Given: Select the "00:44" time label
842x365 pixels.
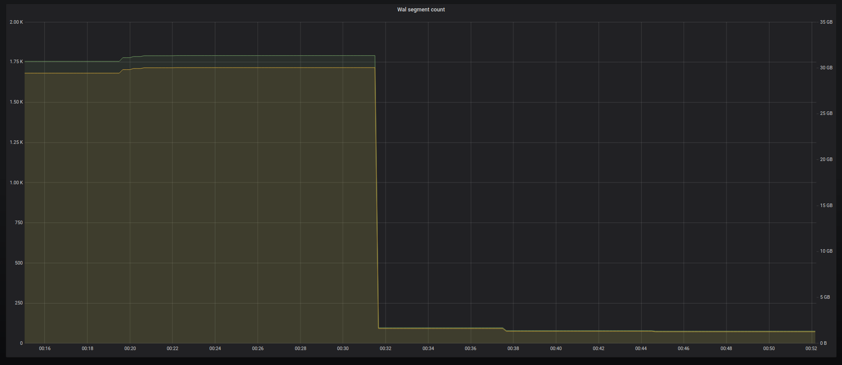Looking at the screenshot, I should click(x=641, y=349).
